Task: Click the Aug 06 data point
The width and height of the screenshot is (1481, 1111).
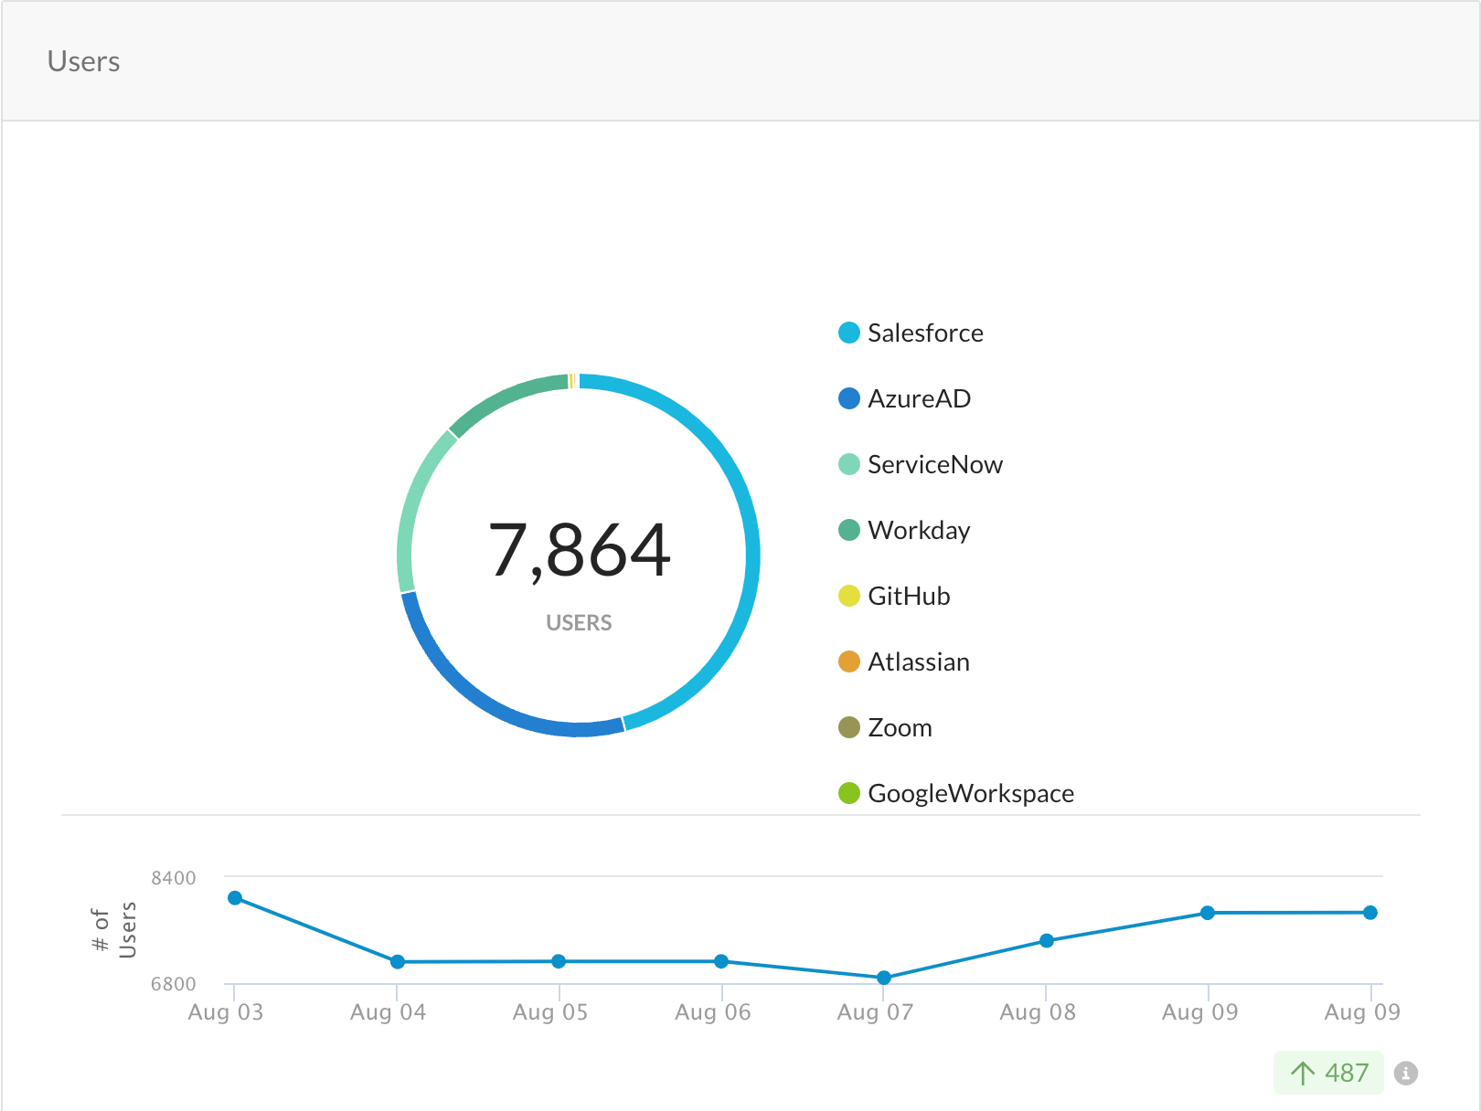Action: [x=721, y=961]
